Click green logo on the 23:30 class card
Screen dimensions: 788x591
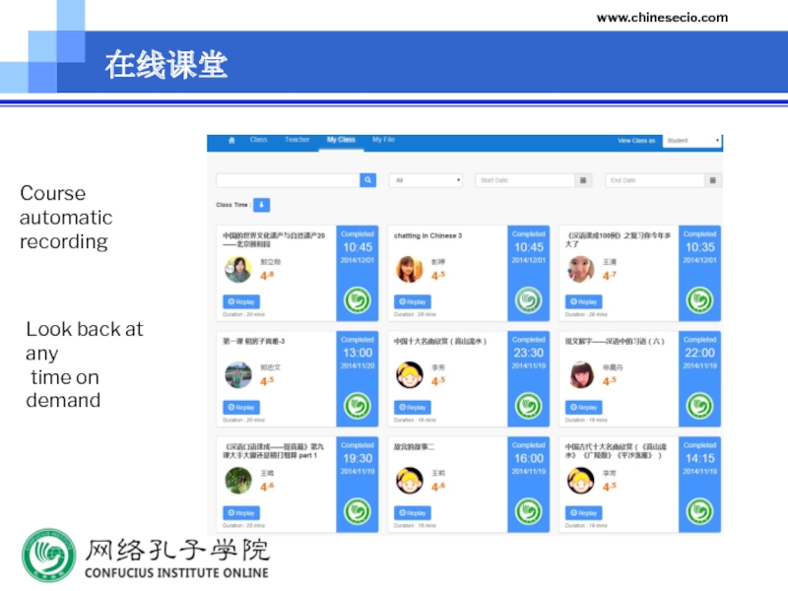[x=529, y=406]
